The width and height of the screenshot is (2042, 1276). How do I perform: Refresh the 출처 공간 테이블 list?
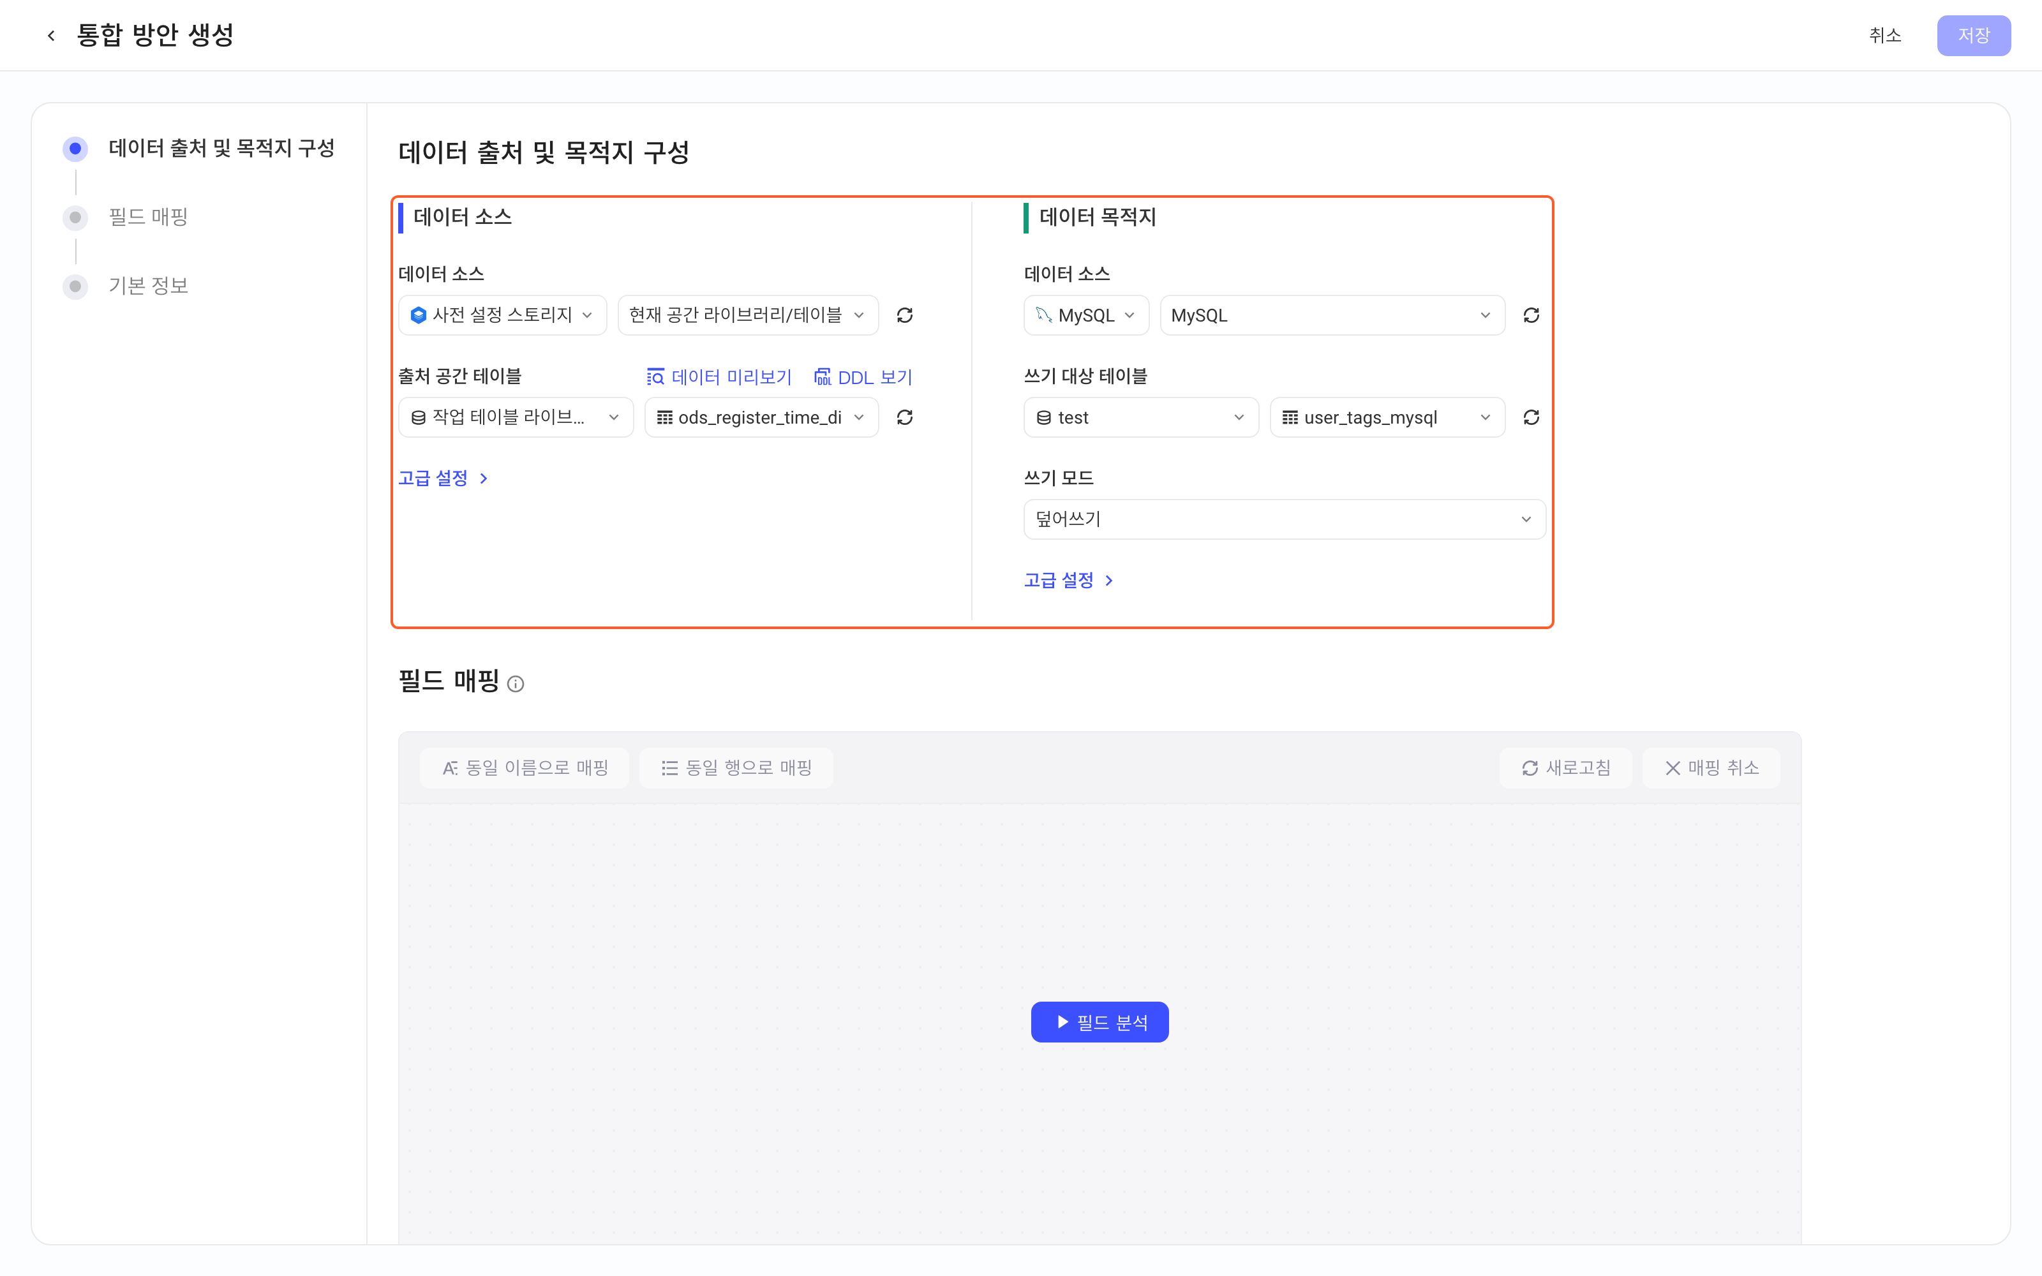[905, 418]
